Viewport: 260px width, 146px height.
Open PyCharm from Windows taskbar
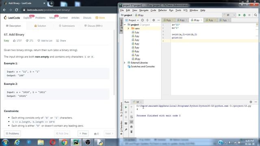76,142
